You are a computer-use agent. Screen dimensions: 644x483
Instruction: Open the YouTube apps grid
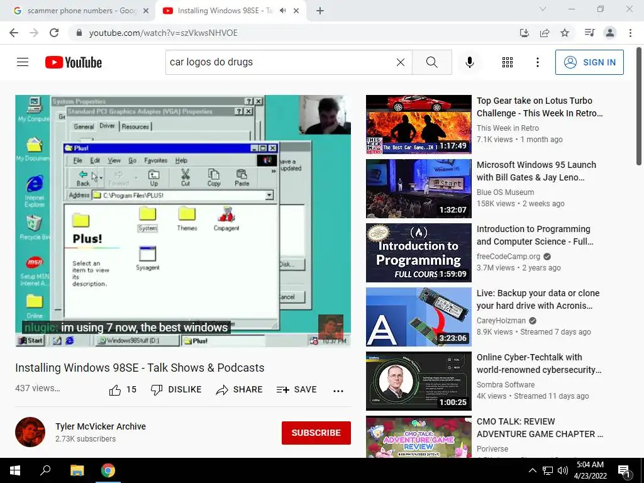click(x=508, y=62)
